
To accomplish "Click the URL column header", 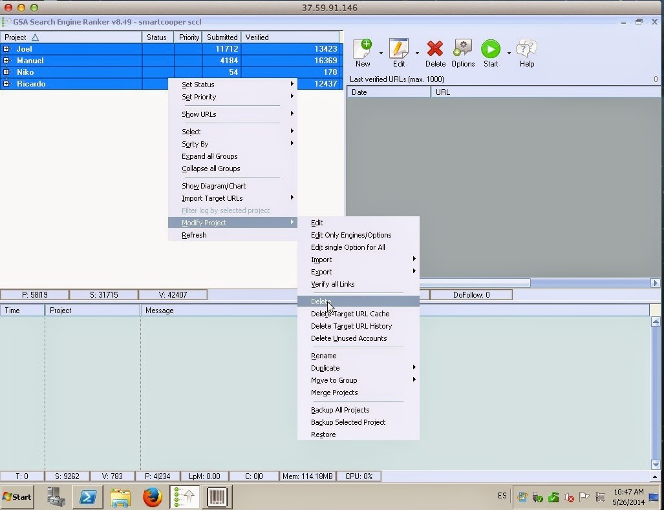I will (x=546, y=92).
